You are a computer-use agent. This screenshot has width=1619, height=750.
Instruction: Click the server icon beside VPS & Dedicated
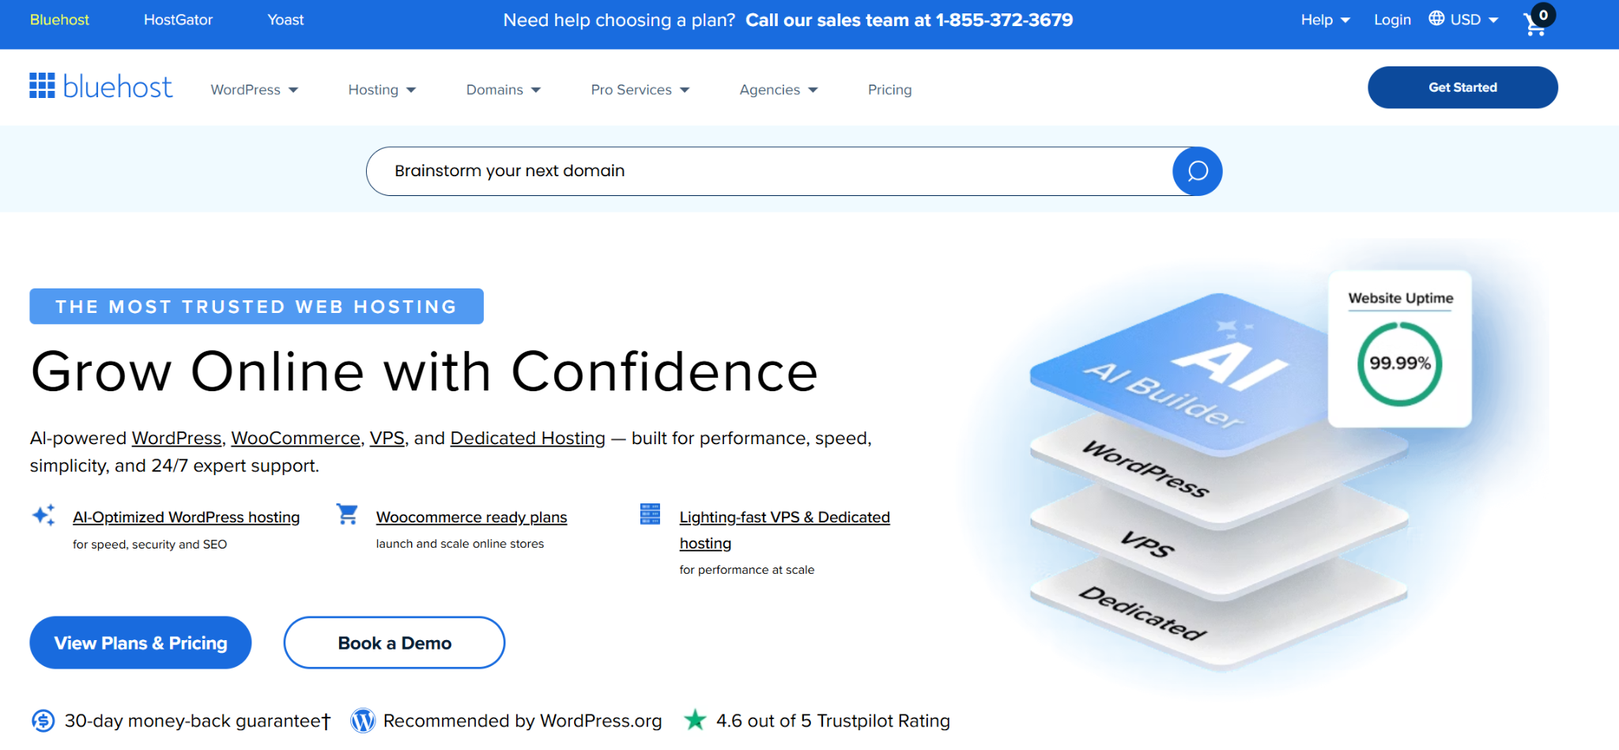click(x=650, y=514)
